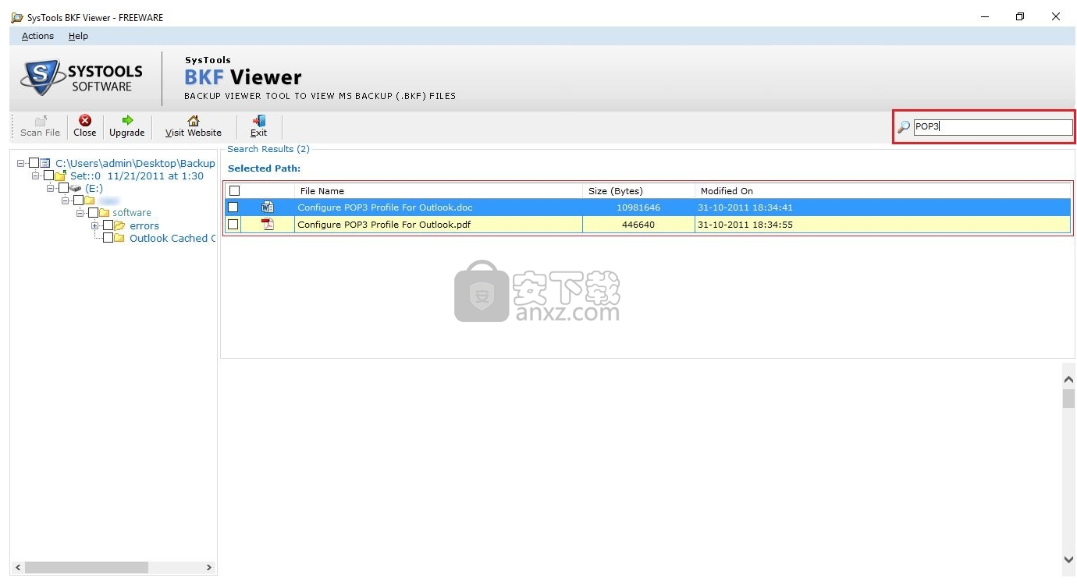Click size value 446640
The height and width of the screenshot is (585, 1077).
tap(638, 225)
